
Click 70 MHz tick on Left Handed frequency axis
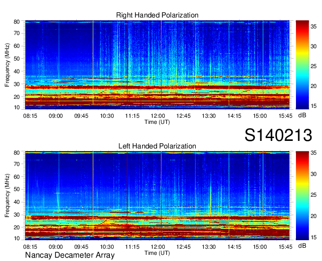17,164
